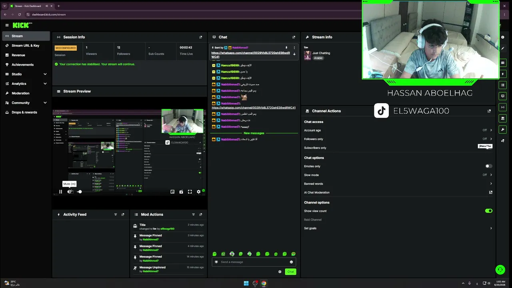Click the Send a message input
Screen dimensions: 512x288
254,262
